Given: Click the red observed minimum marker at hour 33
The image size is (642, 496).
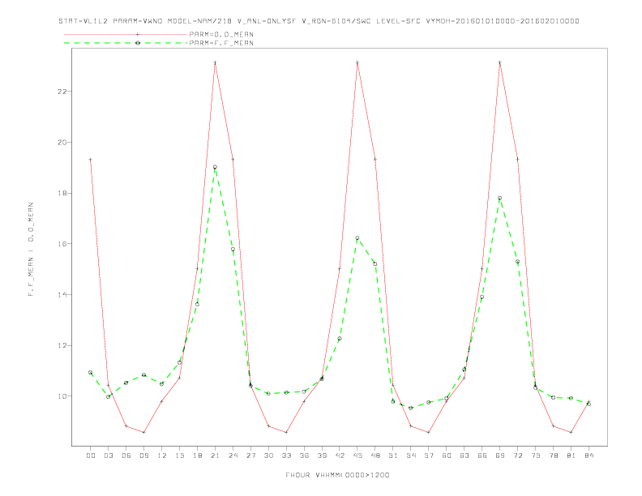Looking at the screenshot, I should tap(286, 432).
